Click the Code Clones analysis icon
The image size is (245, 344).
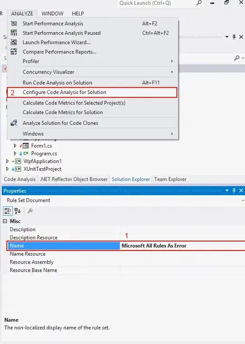coord(14,123)
